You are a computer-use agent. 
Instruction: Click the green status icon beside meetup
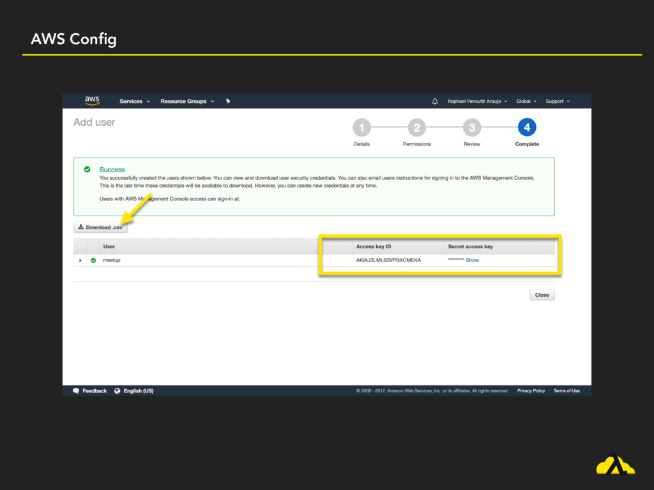pyautogui.click(x=93, y=260)
